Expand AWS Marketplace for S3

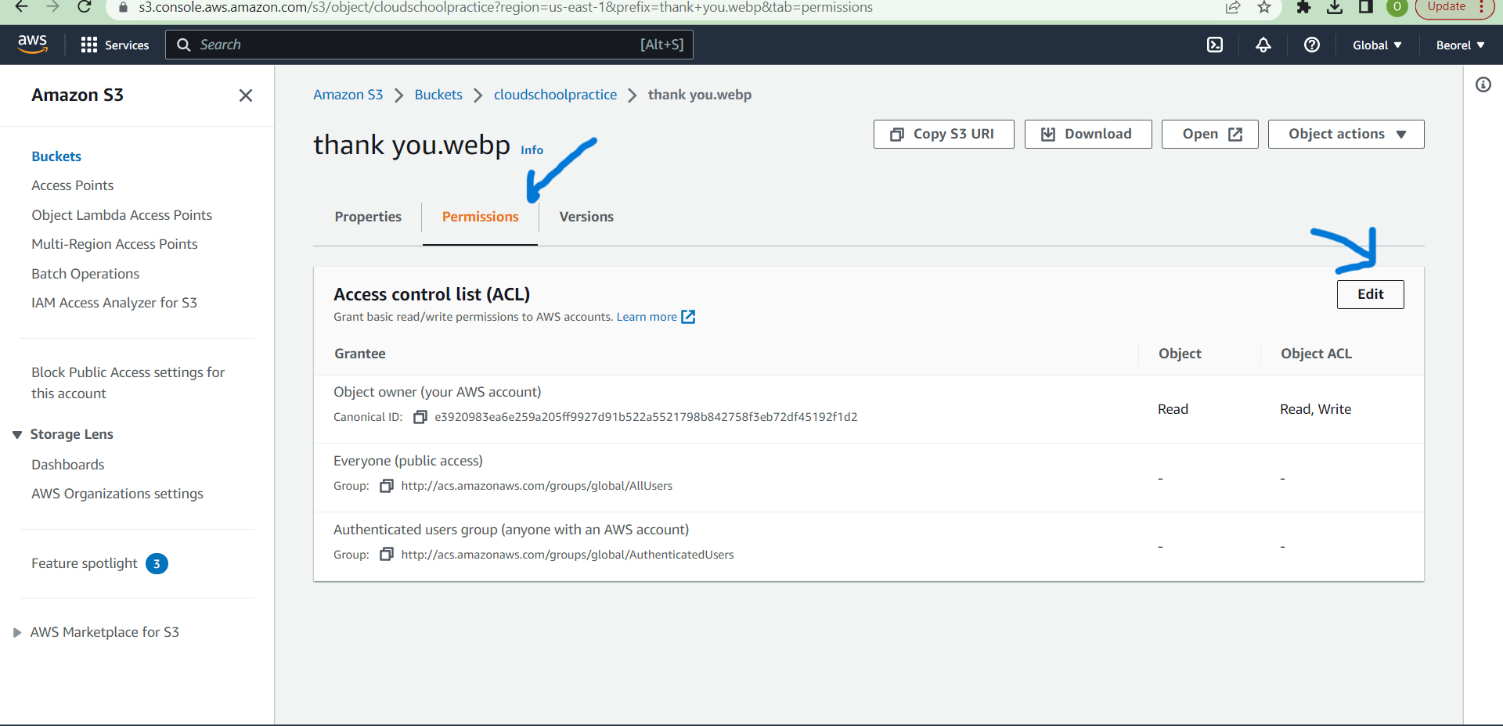tap(17, 632)
